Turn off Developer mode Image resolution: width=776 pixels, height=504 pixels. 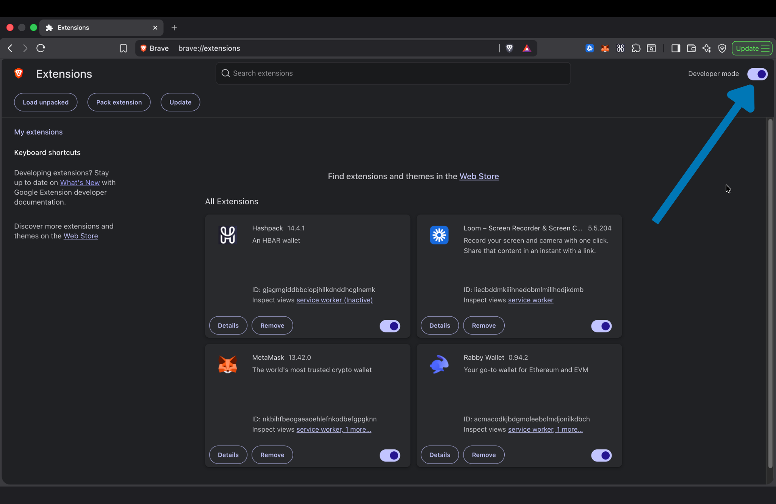coord(757,74)
